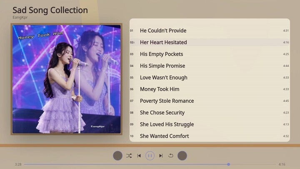Click the elapsed time 3:28 label

(18, 164)
